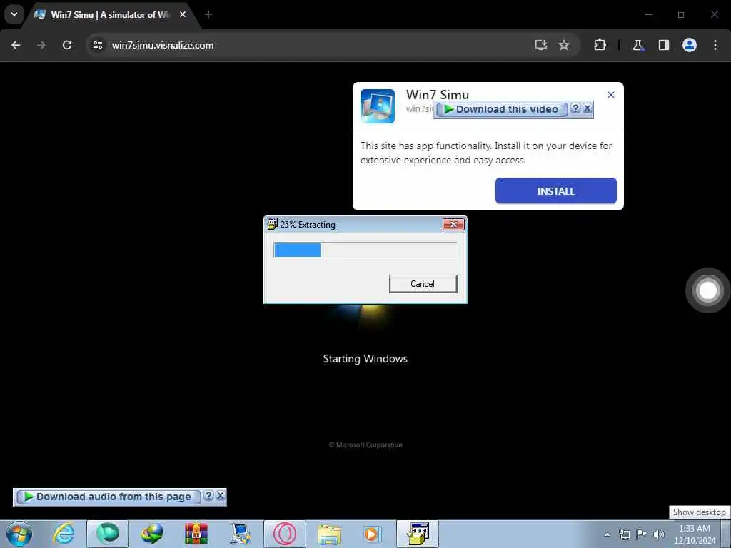
Task: Click the Win7 Simu app thumbnail icon
Action: pos(378,106)
